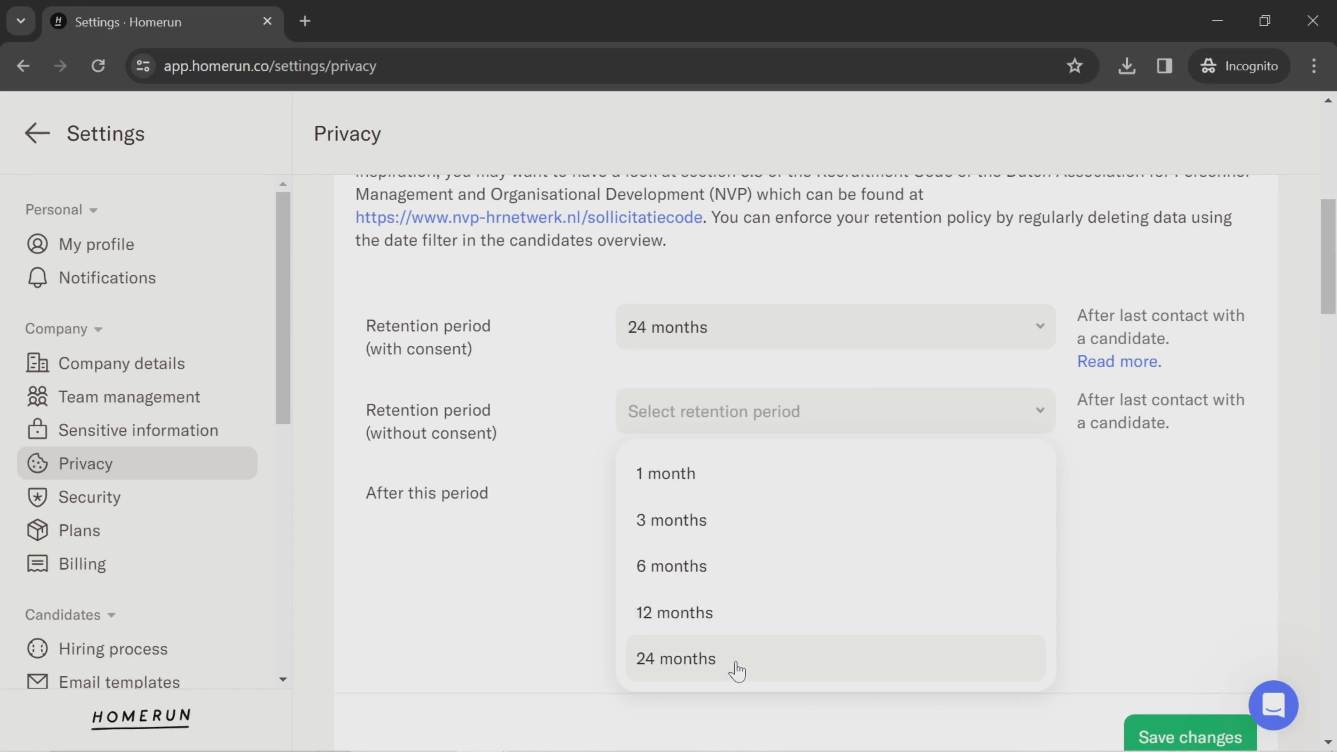Click the Security shield icon
Screen dimensions: 1337x752
(37, 497)
